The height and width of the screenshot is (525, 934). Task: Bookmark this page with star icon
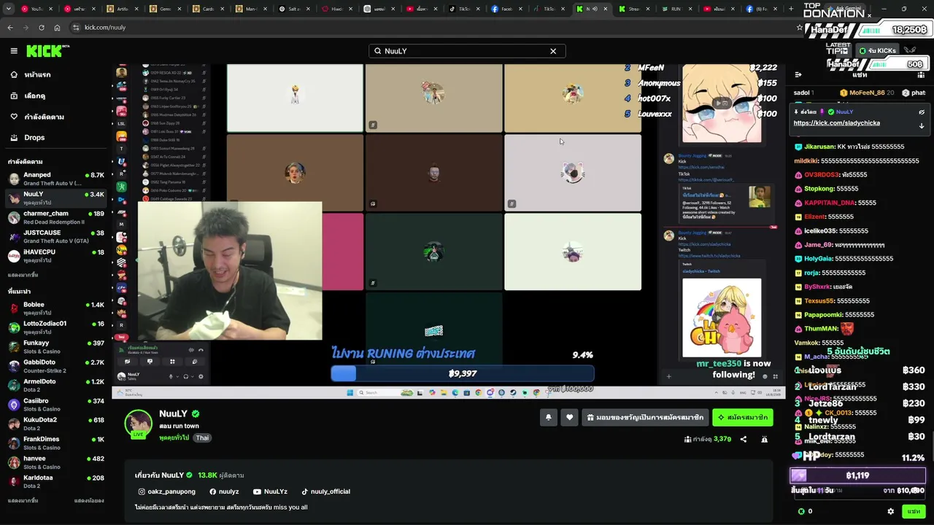coord(800,28)
